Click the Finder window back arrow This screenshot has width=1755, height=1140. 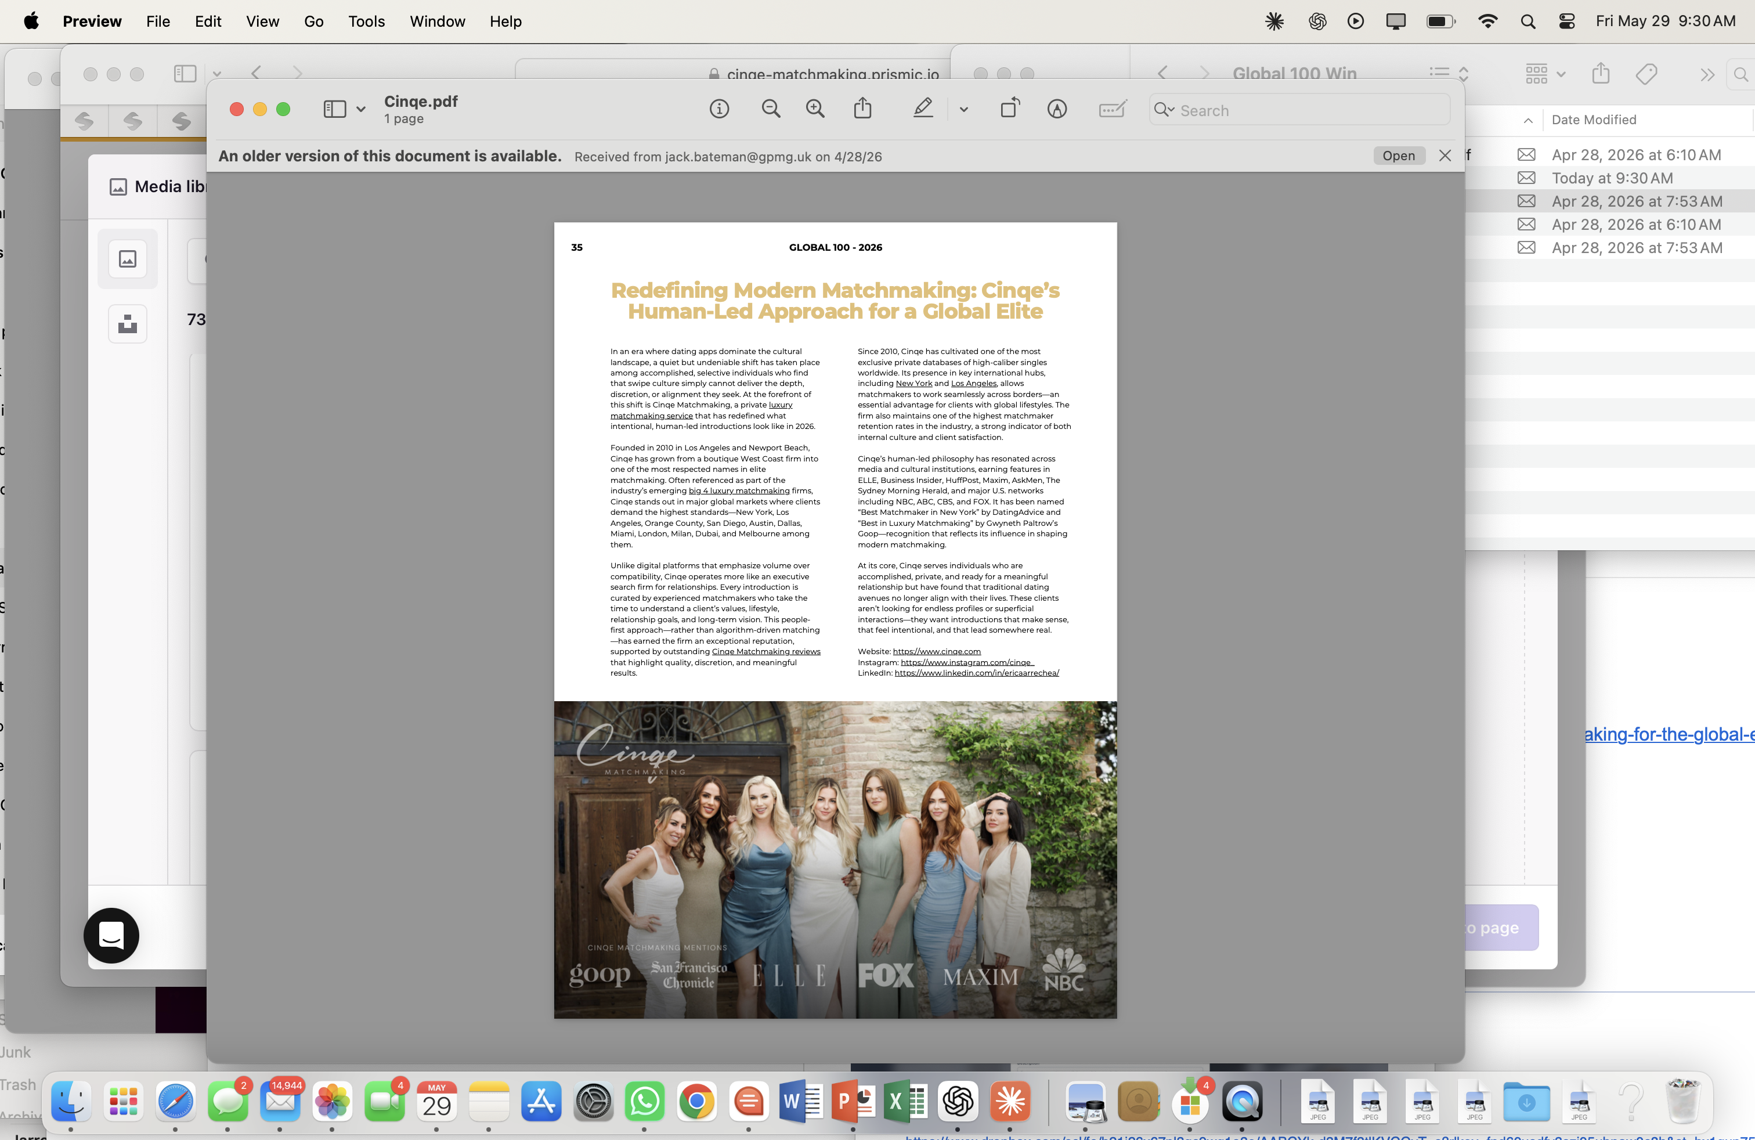point(1163,73)
